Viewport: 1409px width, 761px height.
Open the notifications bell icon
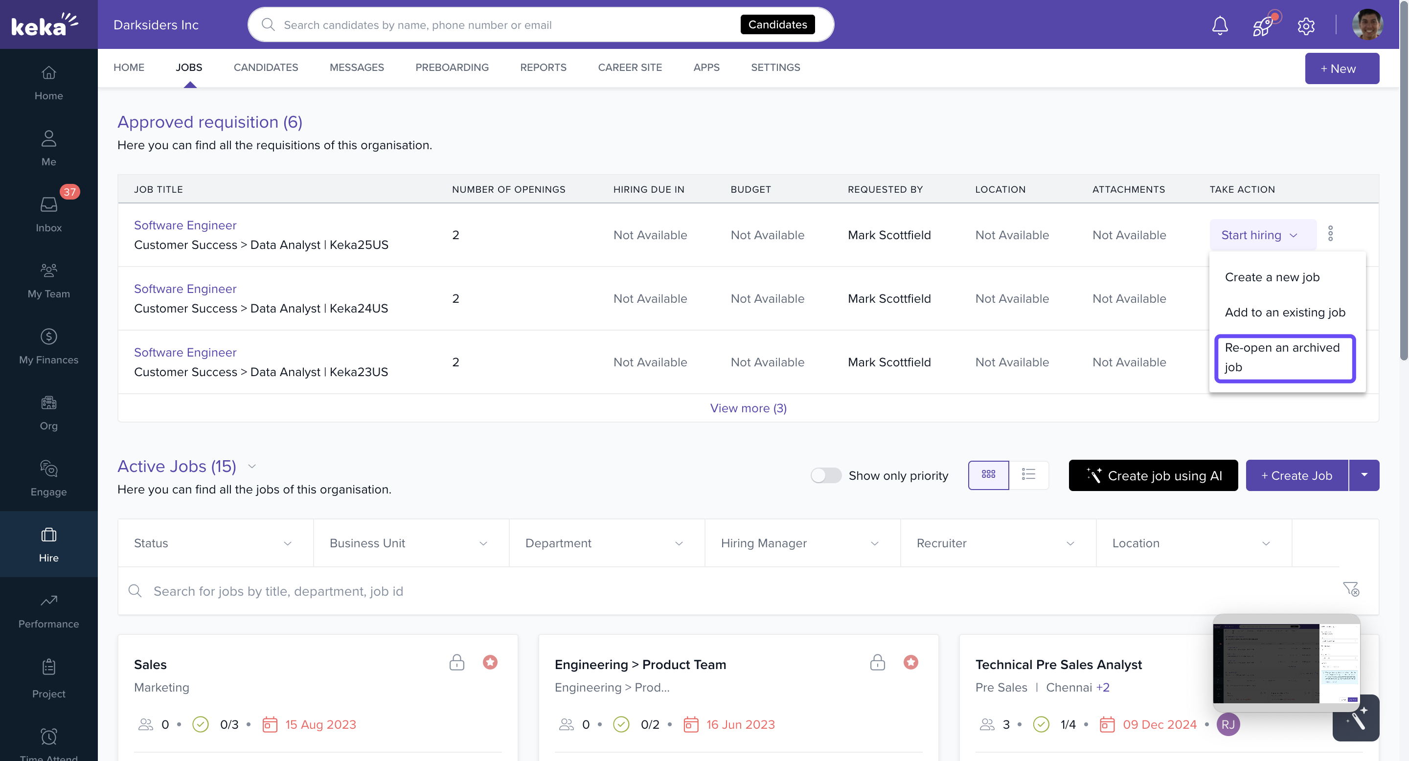coord(1219,25)
